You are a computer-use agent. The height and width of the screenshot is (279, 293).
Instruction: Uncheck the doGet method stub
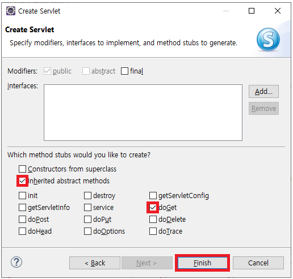coord(153,208)
